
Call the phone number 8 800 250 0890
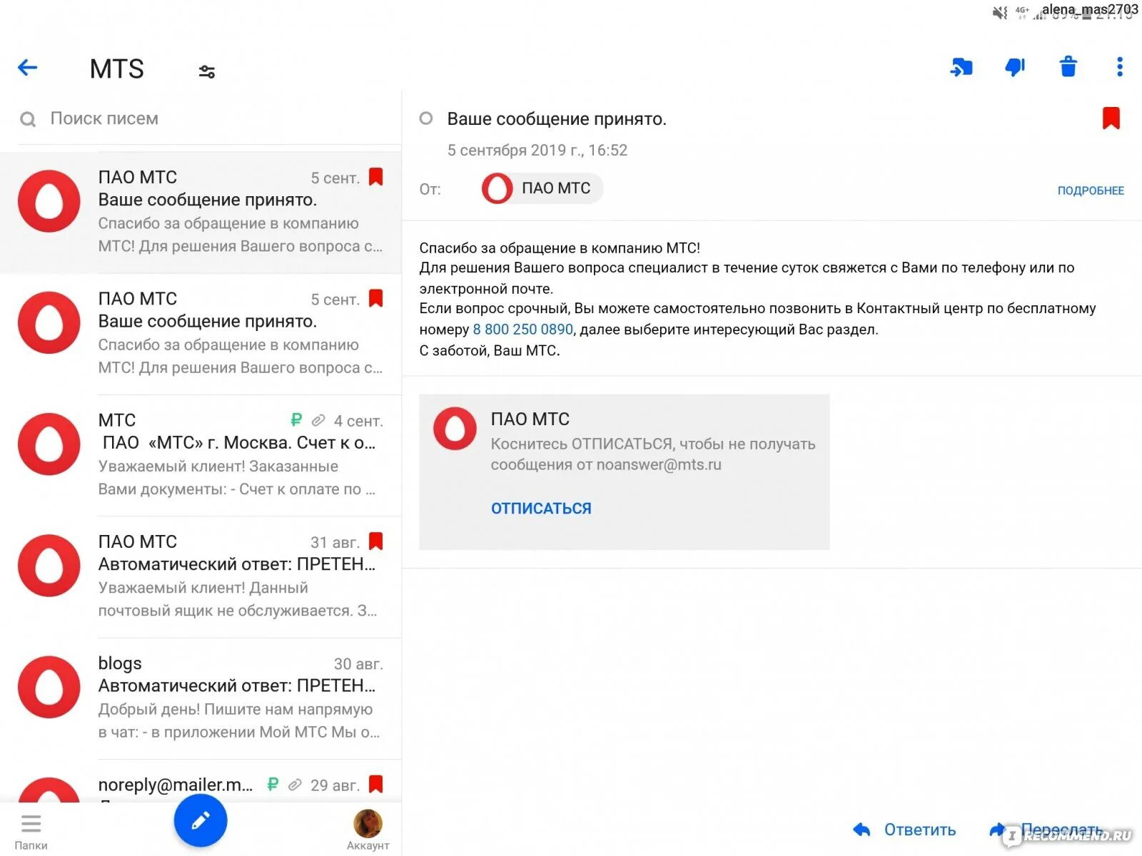[523, 330]
